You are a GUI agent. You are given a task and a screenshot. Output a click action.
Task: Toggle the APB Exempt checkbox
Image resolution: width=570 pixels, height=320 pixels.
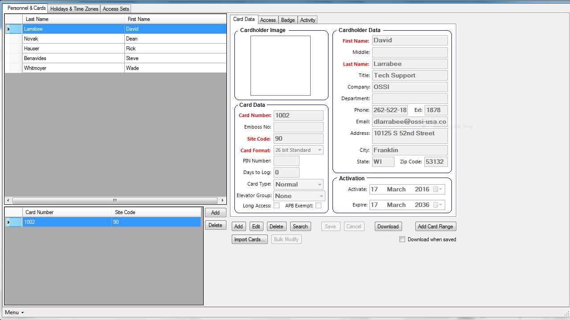click(x=318, y=206)
